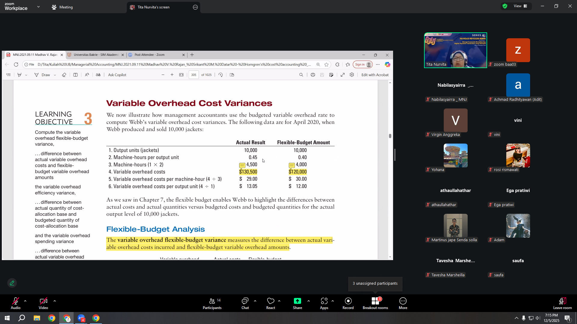Switch to Post Attendee - Zoom tab
This screenshot has width=577, height=324.
tap(156, 55)
